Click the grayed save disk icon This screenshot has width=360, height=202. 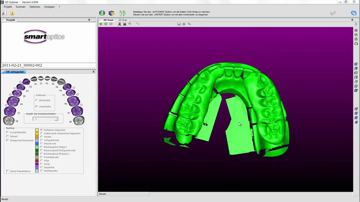(179, 24)
